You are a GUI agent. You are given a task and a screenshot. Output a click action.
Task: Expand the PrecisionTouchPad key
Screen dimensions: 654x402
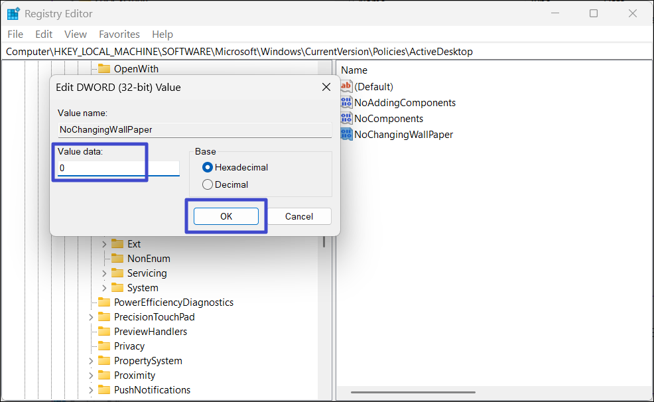point(91,317)
